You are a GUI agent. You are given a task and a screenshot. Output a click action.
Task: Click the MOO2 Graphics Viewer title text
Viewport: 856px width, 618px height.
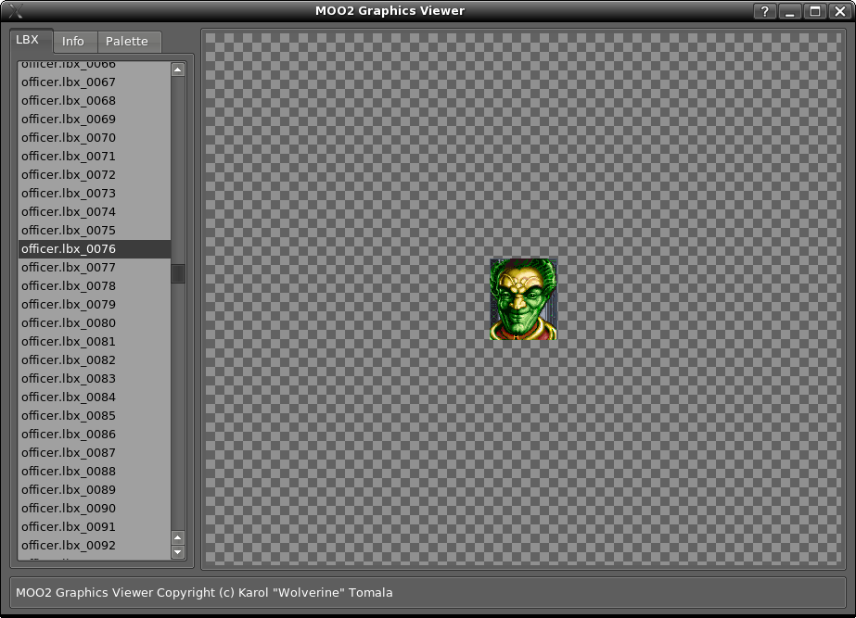(390, 11)
